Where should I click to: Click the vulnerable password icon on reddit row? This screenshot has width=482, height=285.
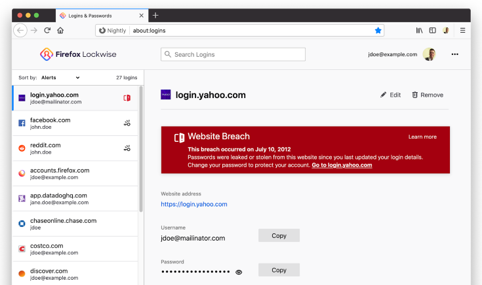(x=127, y=148)
